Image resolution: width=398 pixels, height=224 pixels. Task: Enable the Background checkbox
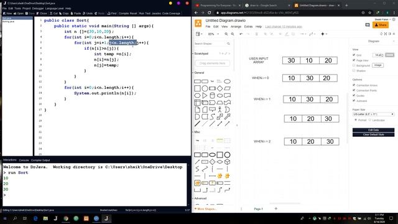click(x=354, y=65)
